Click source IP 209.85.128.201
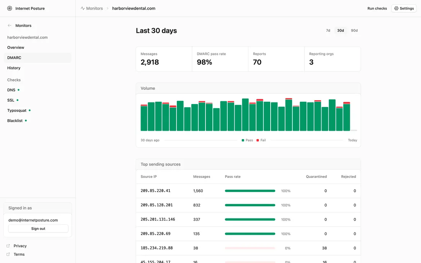Image resolution: width=421 pixels, height=263 pixels. [x=157, y=205]
